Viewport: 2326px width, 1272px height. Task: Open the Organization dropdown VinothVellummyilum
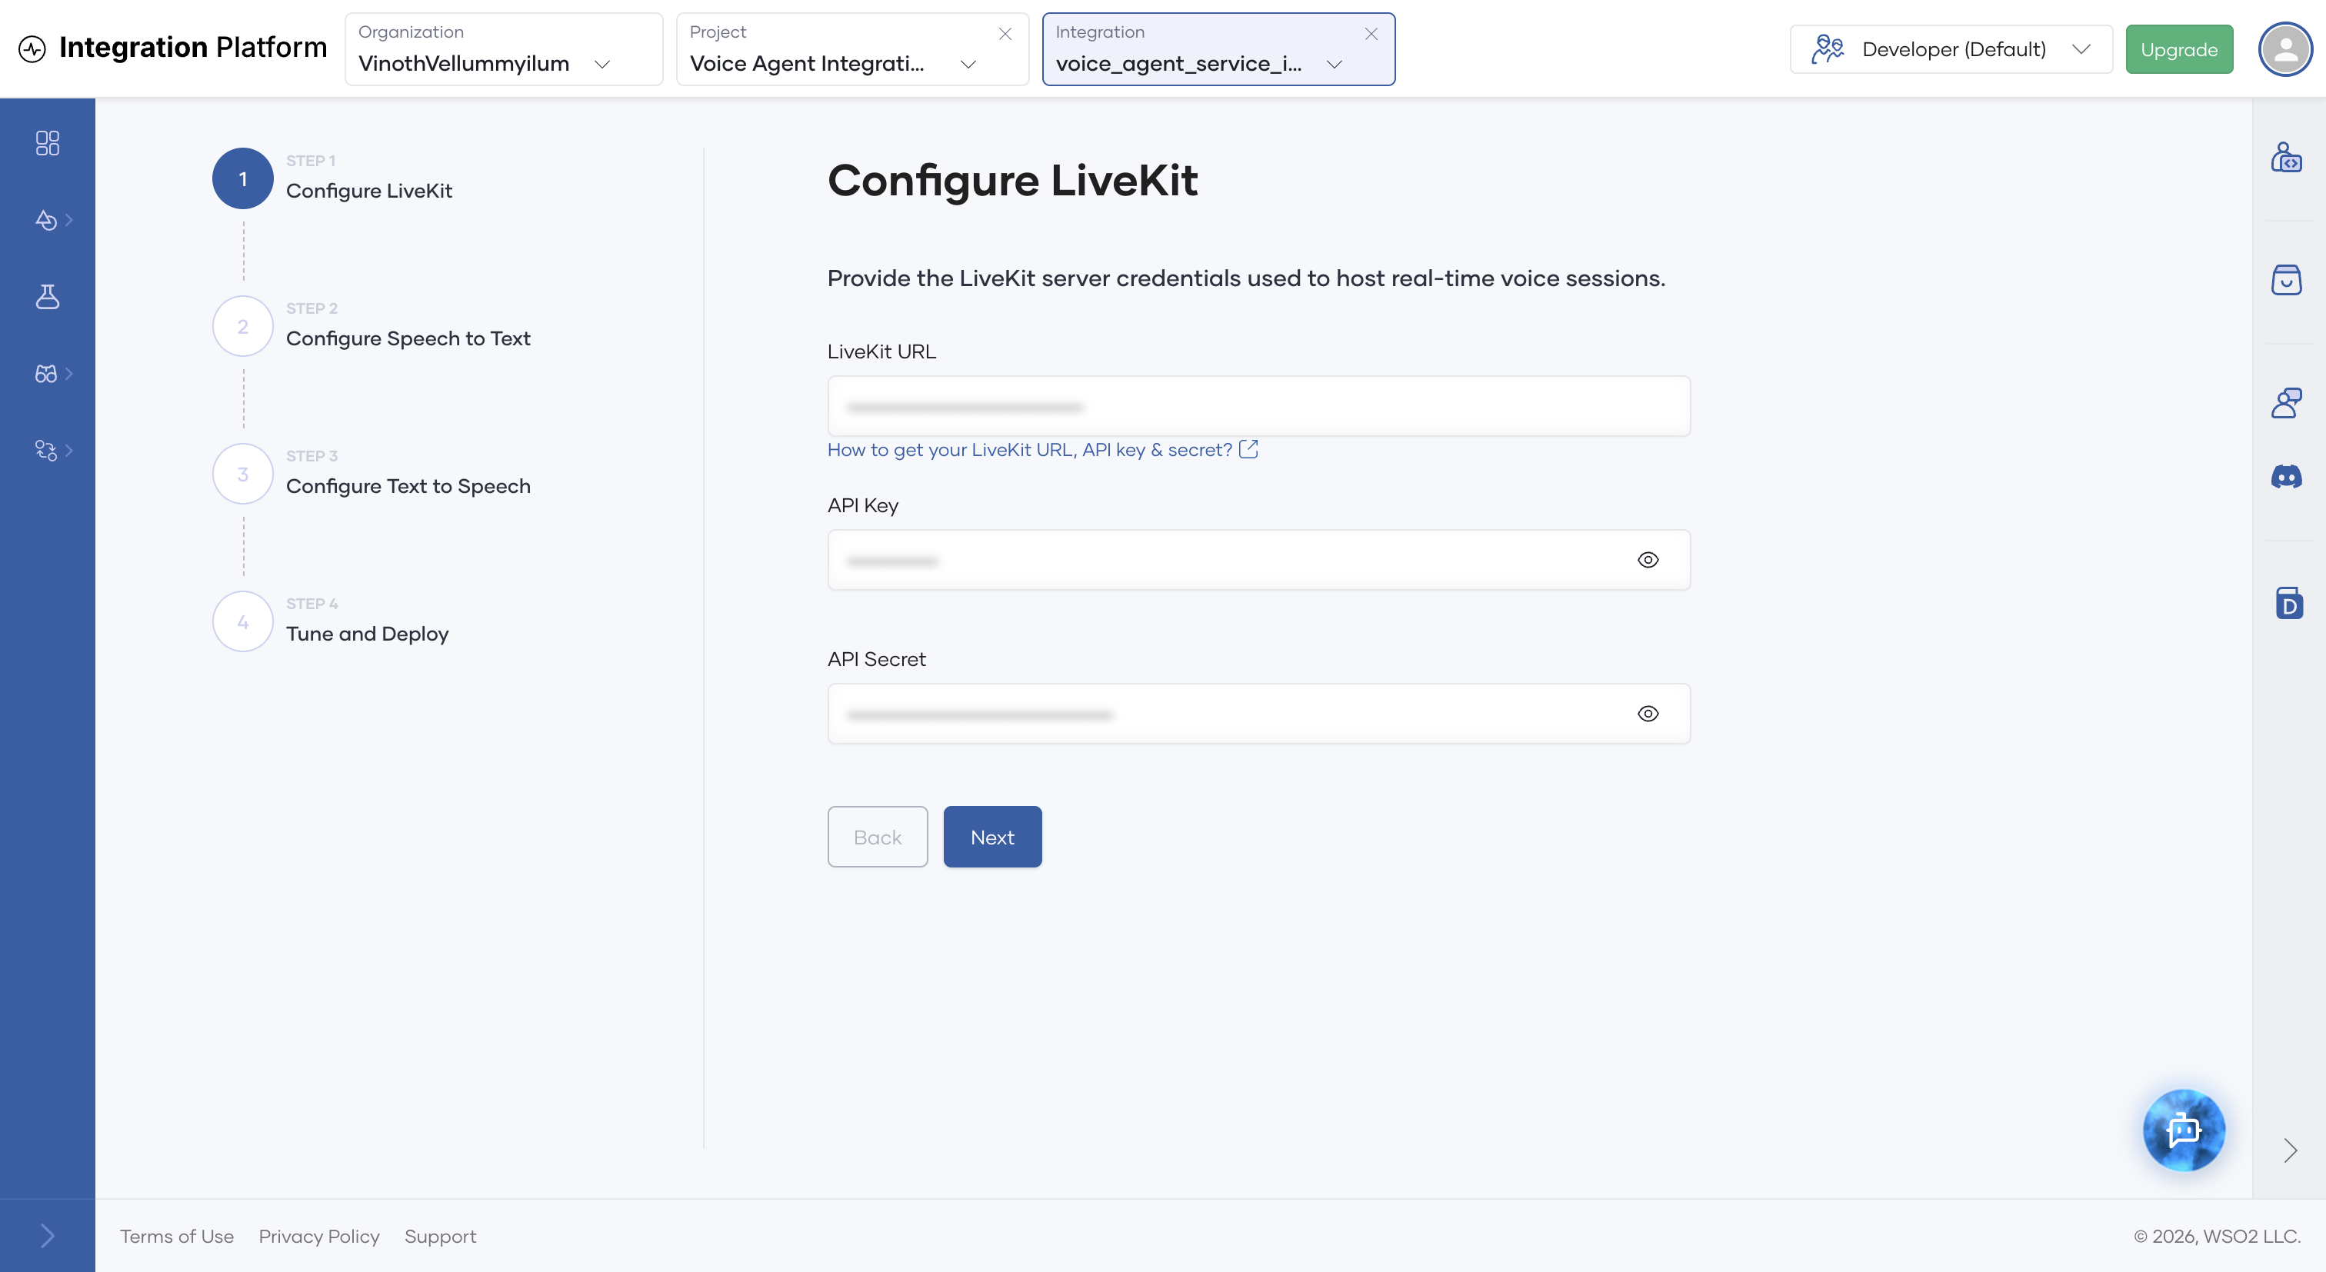[503, 50]
